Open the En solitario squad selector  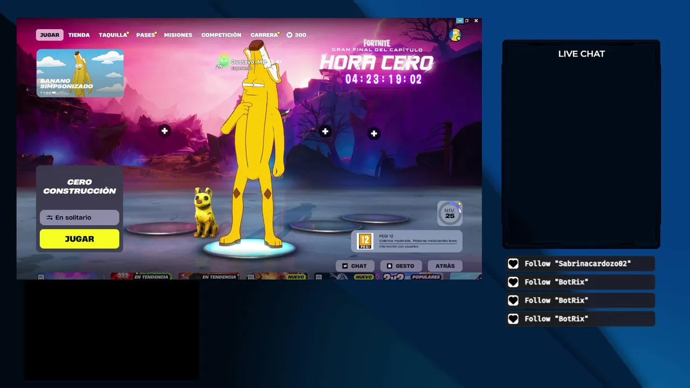pyautogui.click(x=79, y=217)
